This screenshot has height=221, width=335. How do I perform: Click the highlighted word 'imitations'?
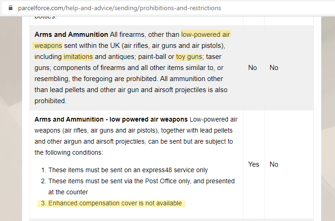[78, 57]
